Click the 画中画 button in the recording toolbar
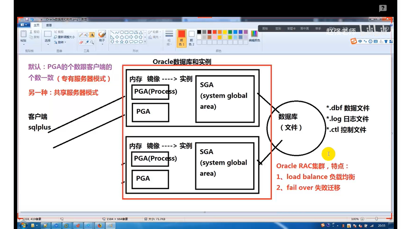This screenshot has width=403, height=229. pyautogui.click(x=305, y=29)
